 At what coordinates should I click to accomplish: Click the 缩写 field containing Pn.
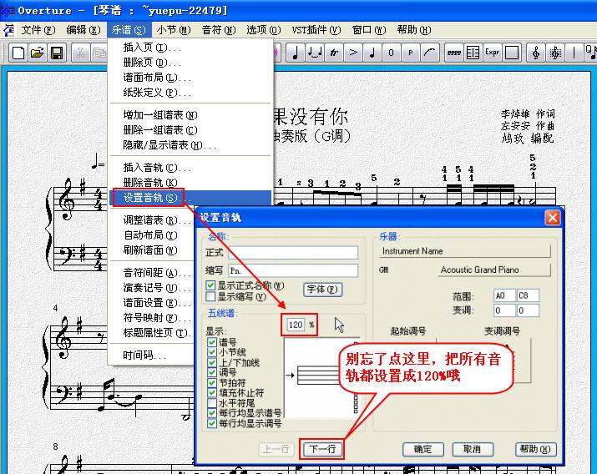293,270
